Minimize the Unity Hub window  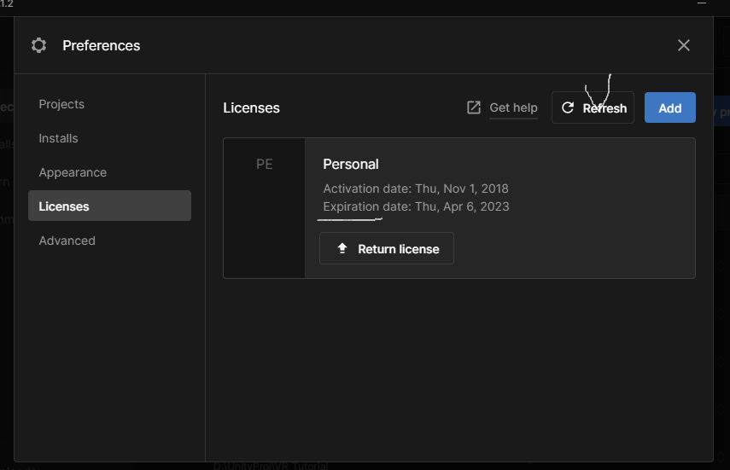(702, 3)
